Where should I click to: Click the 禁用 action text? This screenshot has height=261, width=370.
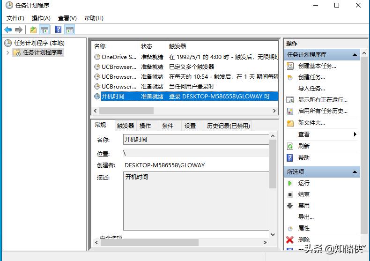click(303, 206)
